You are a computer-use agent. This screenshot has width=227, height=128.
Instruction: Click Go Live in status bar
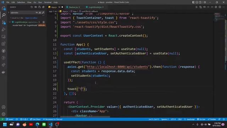point(201,119)
